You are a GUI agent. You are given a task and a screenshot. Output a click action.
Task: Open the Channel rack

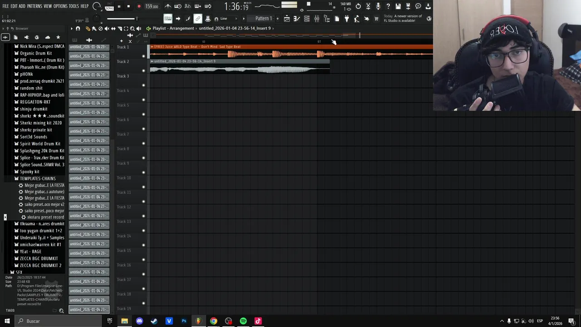tap(307, 19)
